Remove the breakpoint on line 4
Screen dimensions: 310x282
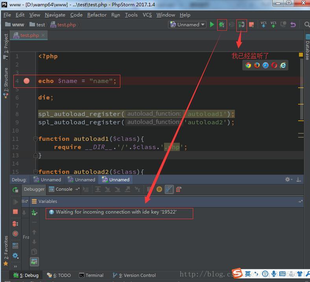26,81
